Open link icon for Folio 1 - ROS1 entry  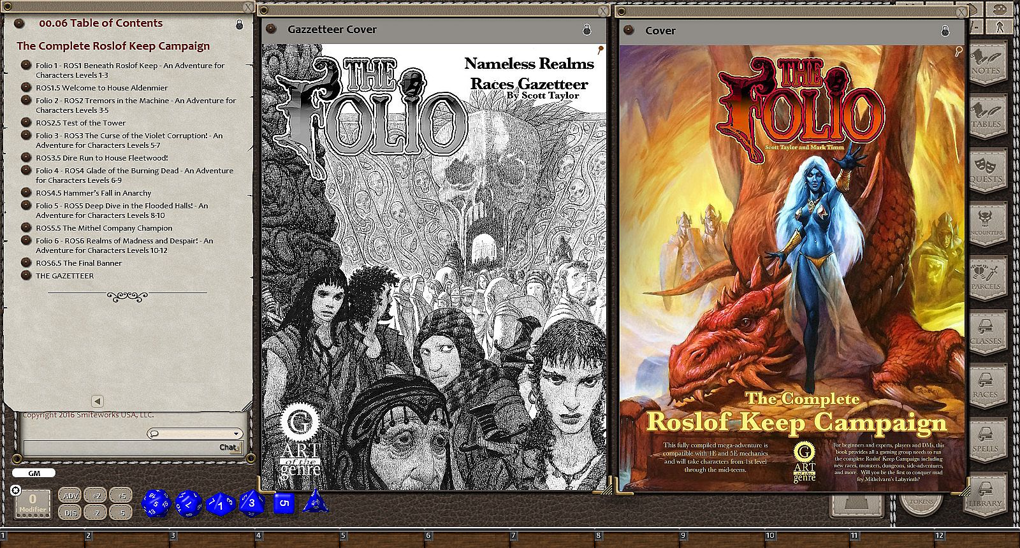click(26, 65)
